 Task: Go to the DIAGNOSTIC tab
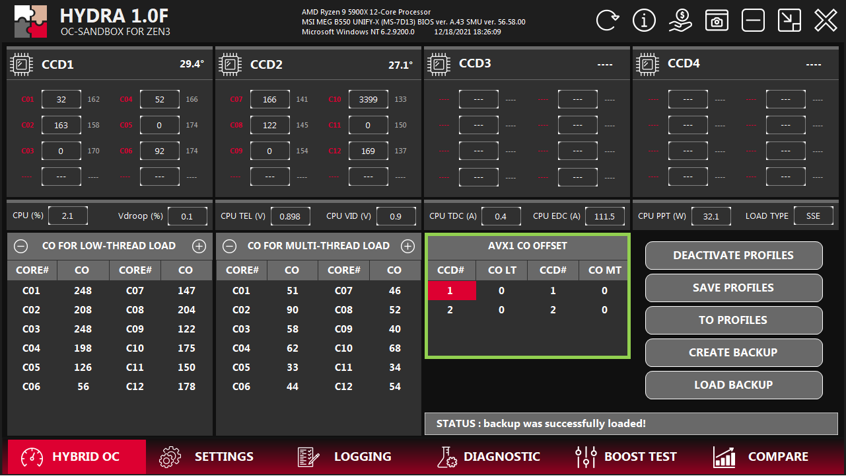[x=489, y=457]
